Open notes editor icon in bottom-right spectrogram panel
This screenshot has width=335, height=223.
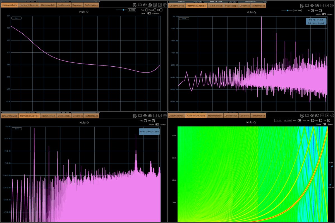pyautogui.click(x=302, y=115)
